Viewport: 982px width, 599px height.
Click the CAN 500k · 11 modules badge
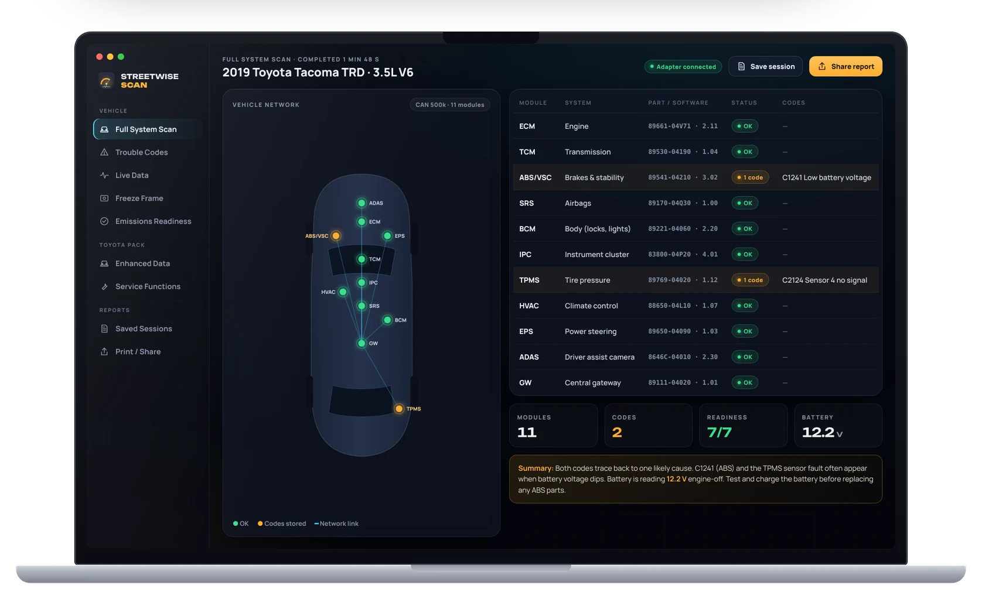tap(450, 105)
